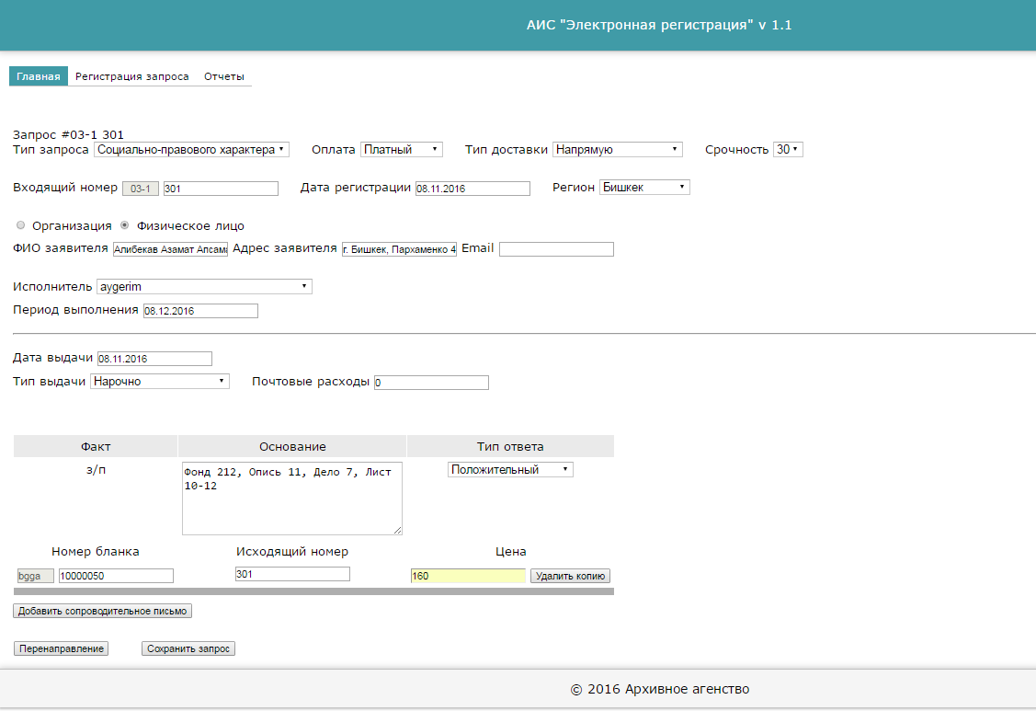The height and width of the screenshot is (711, 1036).
Task: Expand the Оплата dropdown
Action: click(402, 150)
